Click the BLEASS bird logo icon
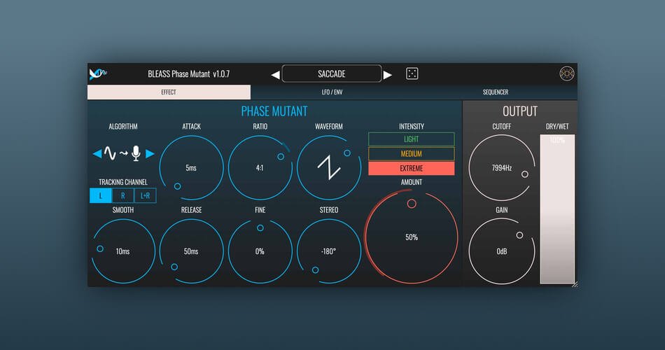The image size is (665, 350). click(x=97, y=73)
